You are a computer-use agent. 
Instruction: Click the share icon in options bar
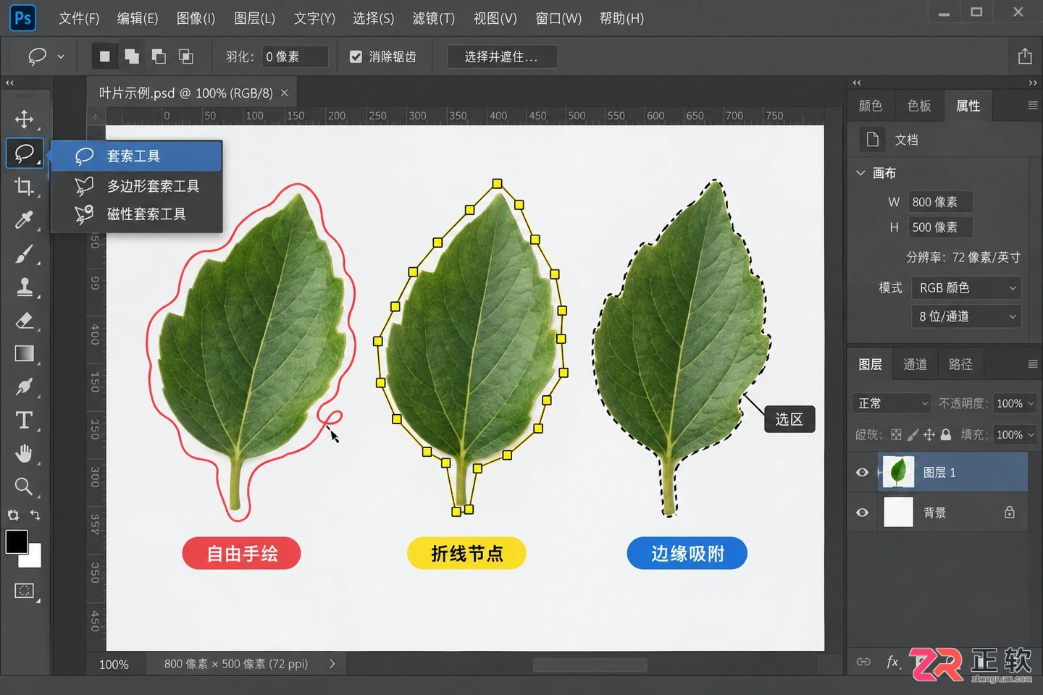point(1025,56)
